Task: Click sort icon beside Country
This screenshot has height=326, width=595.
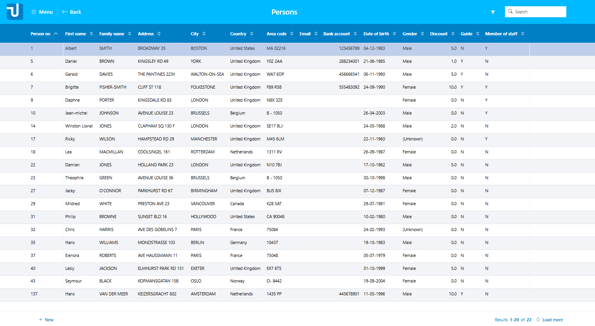Action: tap(252, 34)
